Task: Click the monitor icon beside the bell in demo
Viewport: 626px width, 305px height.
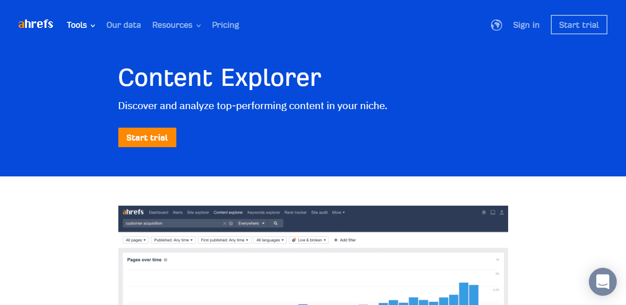Action: [x=493, y=212]
